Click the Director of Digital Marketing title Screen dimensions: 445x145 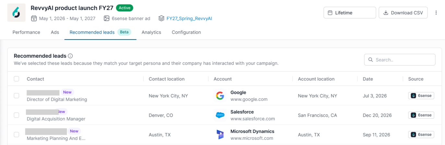(57, 100)
